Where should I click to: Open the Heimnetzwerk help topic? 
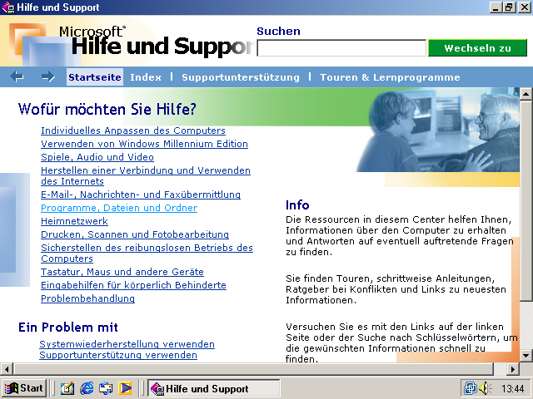[x=74, y=222]
